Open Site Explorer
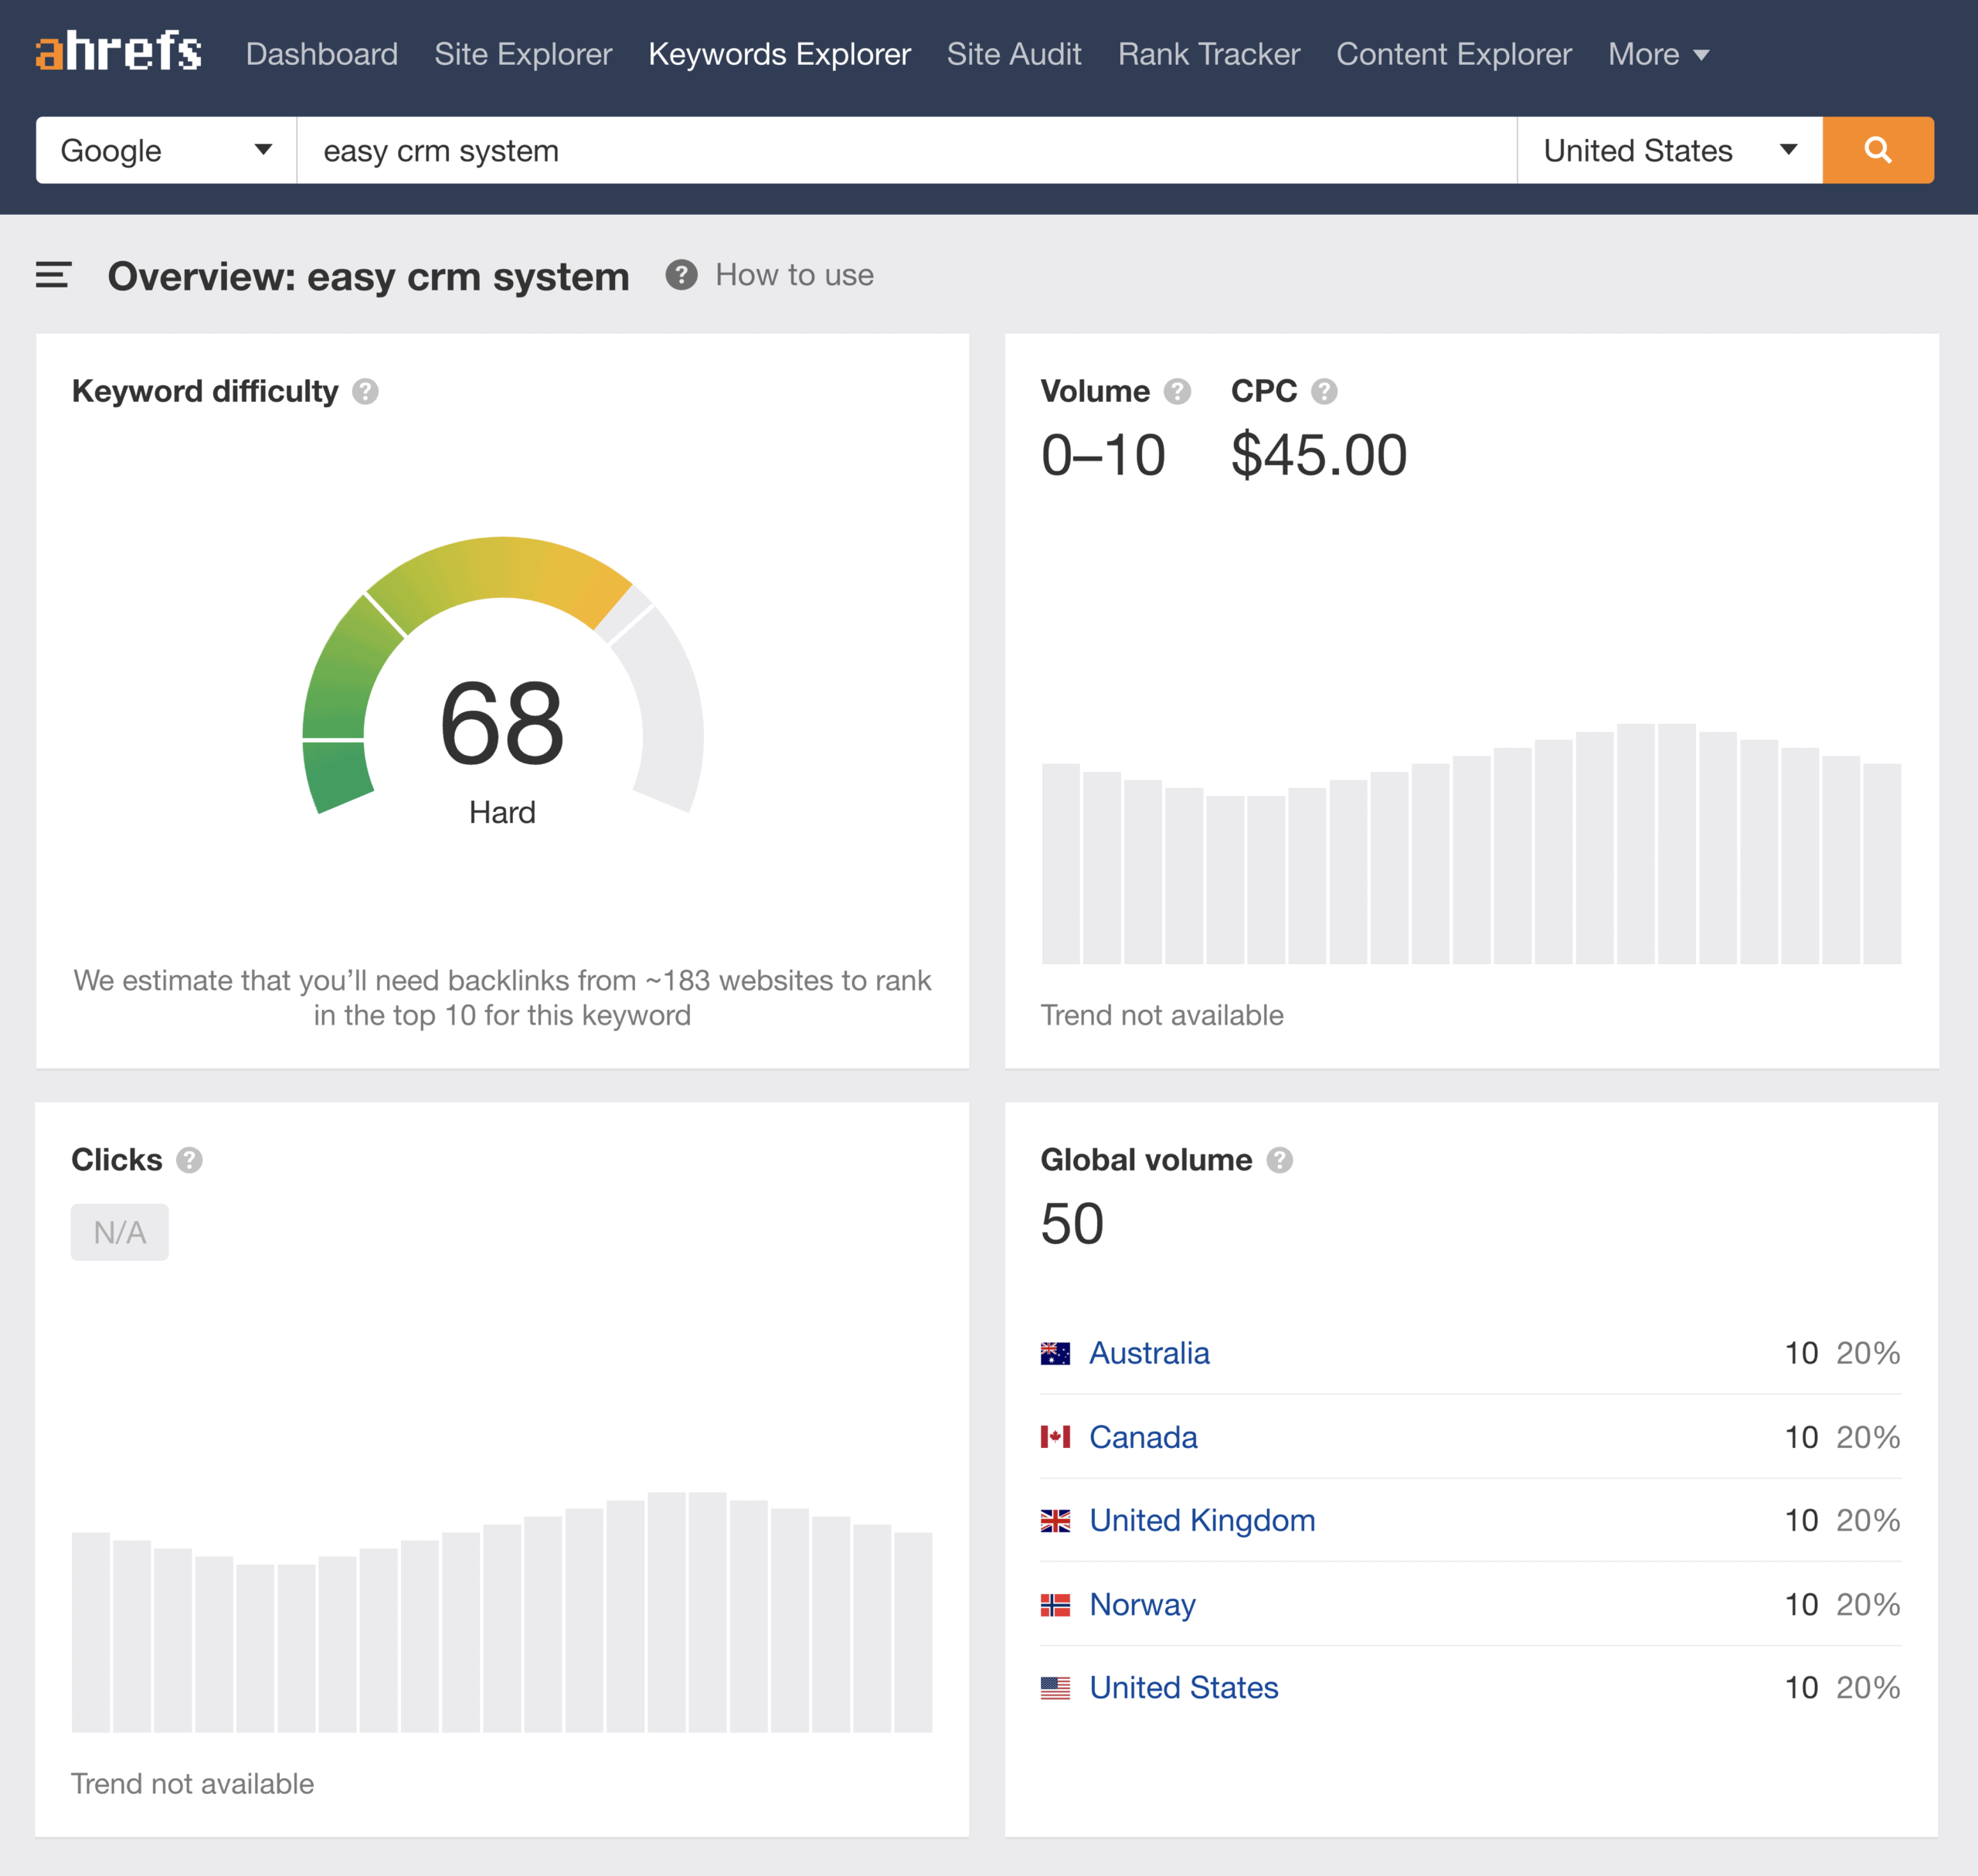The width and height of the screenshot is (1978, 1876). (x=523, y=54)
